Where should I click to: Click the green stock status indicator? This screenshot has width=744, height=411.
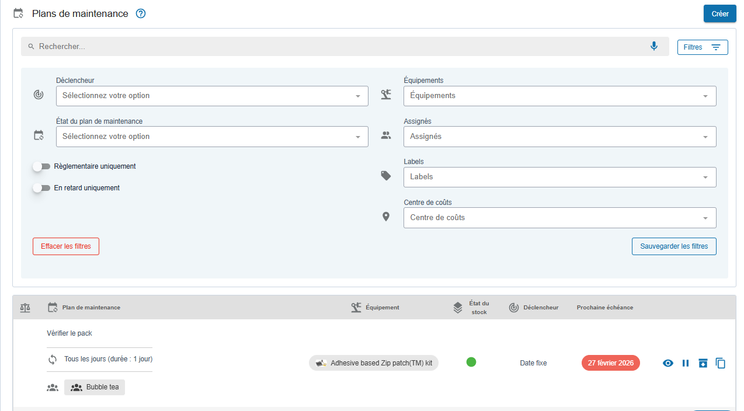[471, 362]
